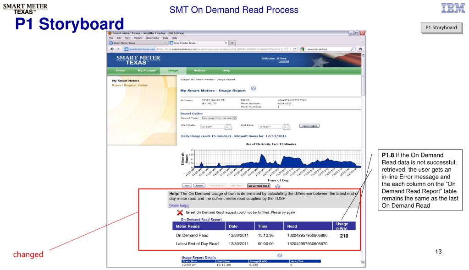
Task: Bookmark this page with the star icon
Action: tap(286, 49)
